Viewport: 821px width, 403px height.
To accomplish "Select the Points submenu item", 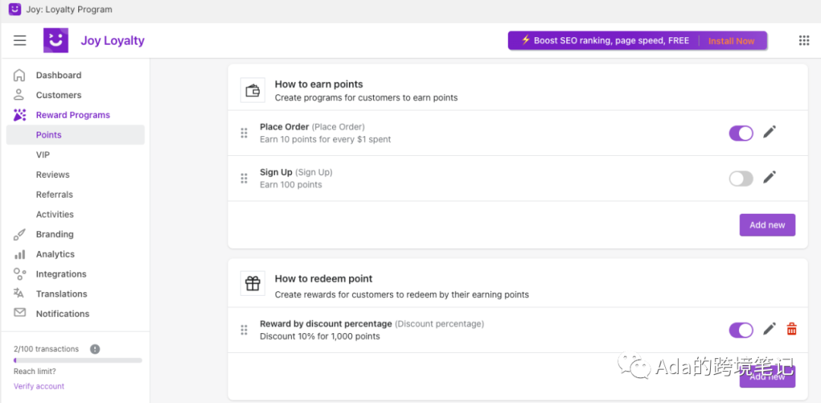I will pyautogui.click(x=75, y=135).
